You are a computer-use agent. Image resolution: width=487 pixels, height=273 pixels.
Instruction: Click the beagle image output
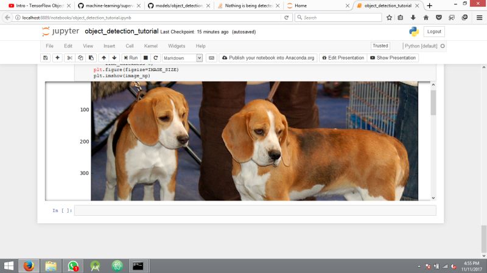(x=254, y=141)
